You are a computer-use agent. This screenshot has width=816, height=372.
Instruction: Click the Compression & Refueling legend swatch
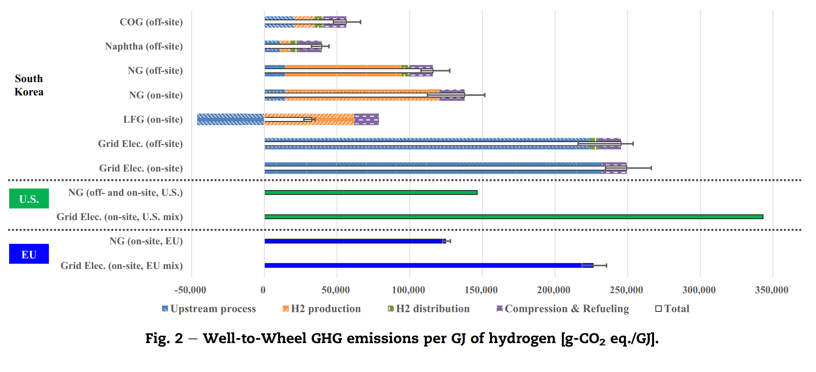[499, 309]
